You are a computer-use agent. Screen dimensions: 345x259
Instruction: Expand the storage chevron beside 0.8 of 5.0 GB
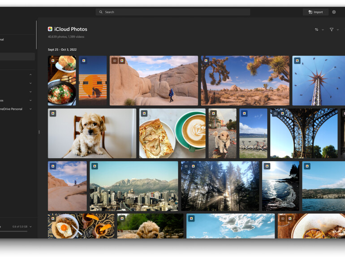point(30,227)
